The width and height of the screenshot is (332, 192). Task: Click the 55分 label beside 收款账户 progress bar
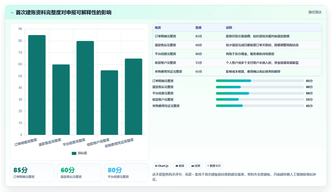pyautogui.click(x=309, y=99)
